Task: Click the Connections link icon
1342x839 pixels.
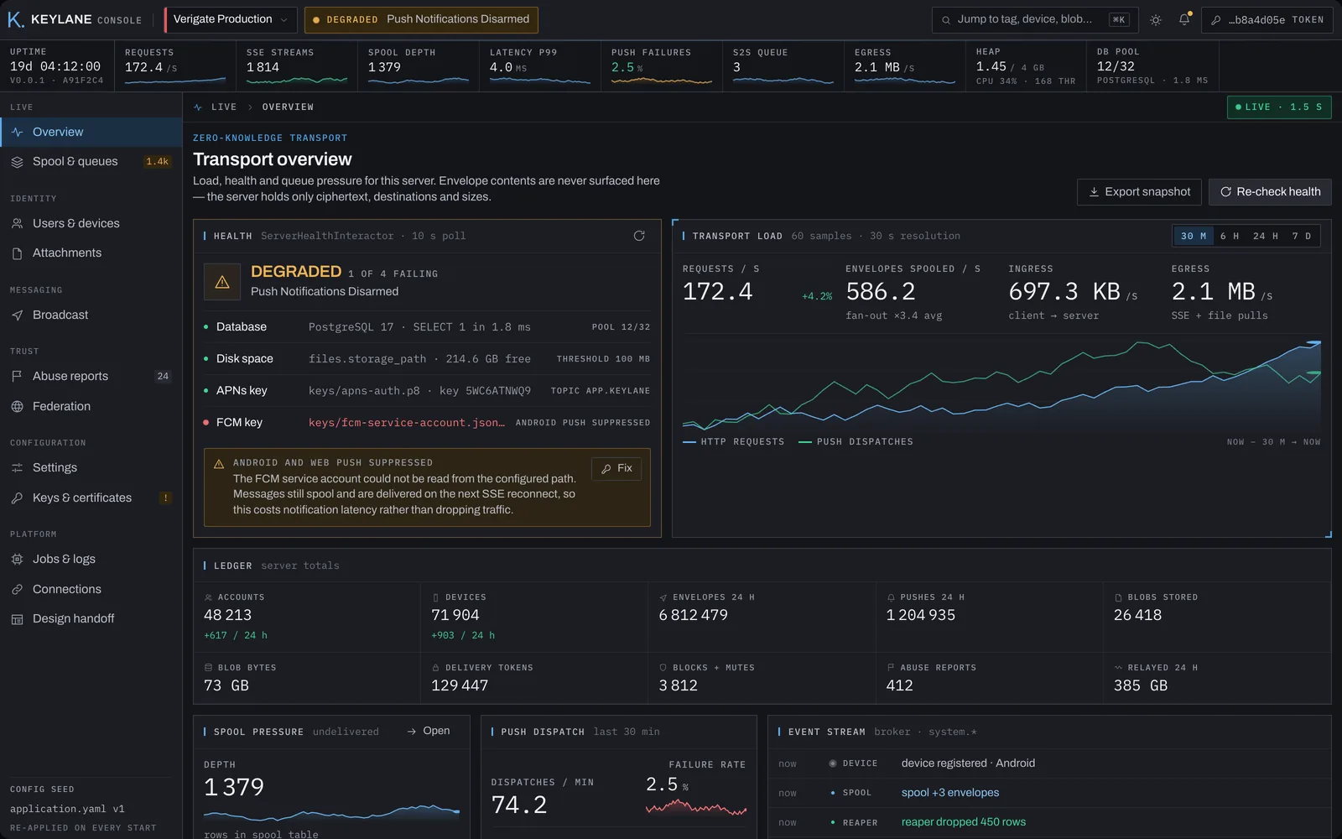Action: click(17, 589)
